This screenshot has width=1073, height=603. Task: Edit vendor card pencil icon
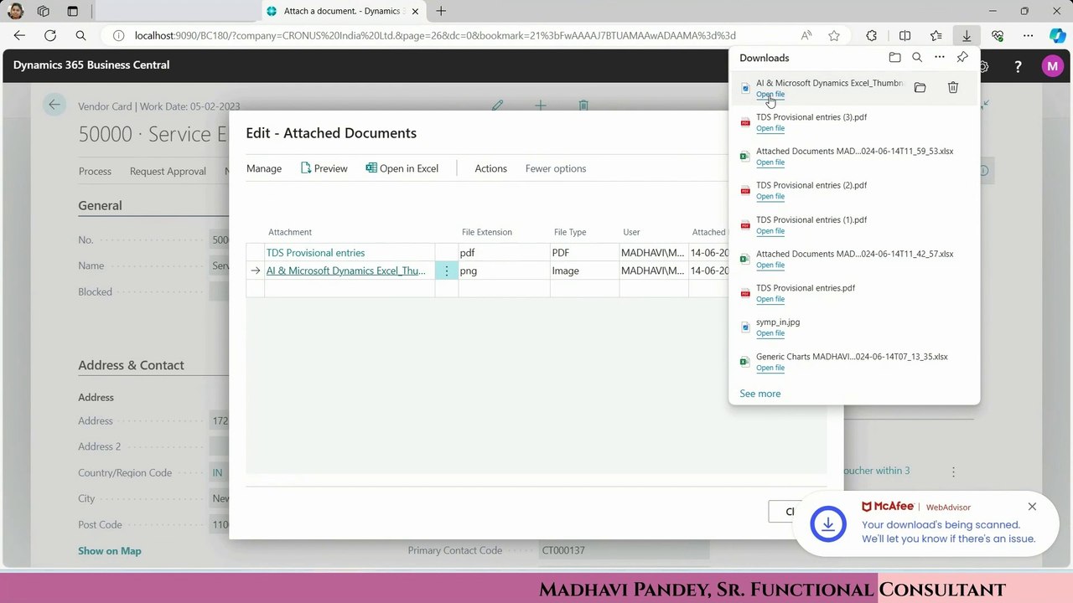(498, 106)
